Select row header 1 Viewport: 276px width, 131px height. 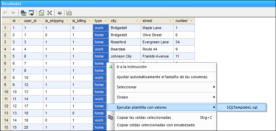tap(6, 28)
